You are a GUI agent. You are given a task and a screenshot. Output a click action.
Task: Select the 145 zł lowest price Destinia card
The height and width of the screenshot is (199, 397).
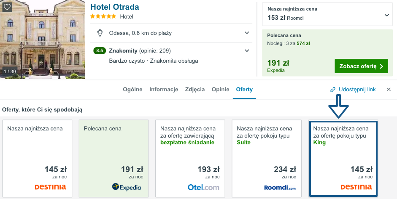pos(37,159)
